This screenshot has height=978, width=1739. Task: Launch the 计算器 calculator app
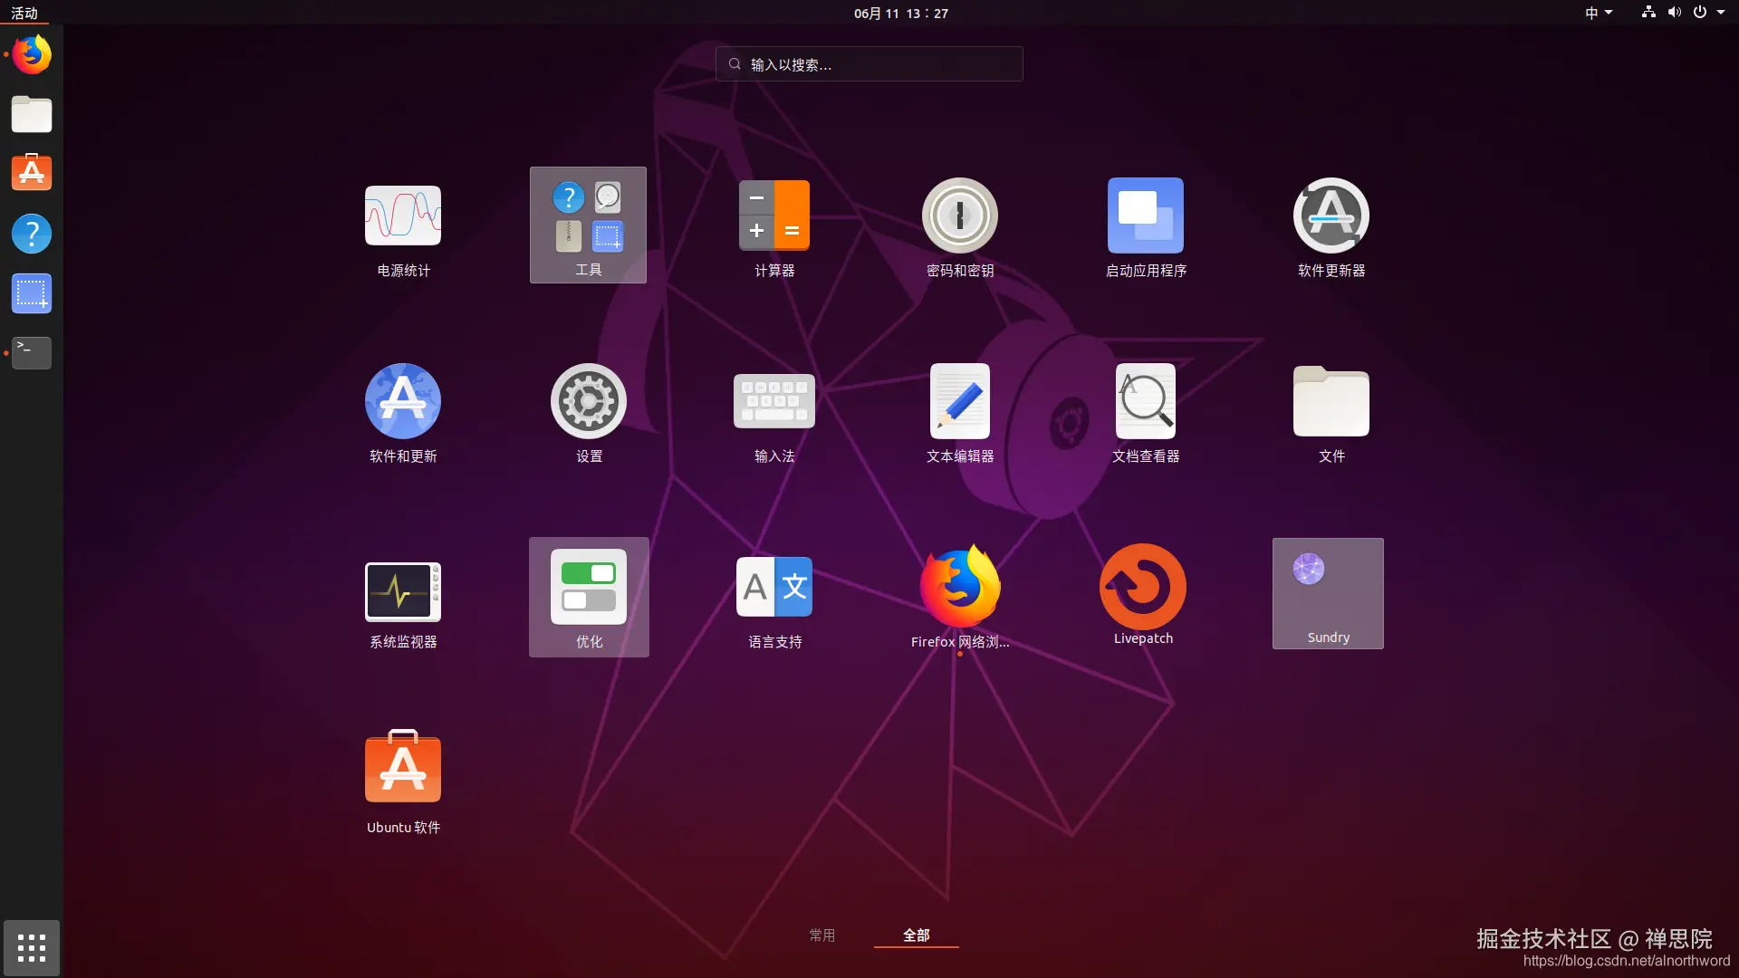pos(774,217)
